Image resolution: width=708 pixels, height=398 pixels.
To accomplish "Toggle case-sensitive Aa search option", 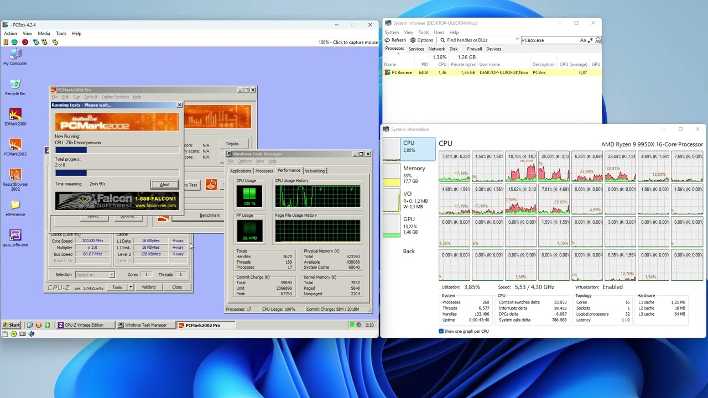I will click(583, 40).
